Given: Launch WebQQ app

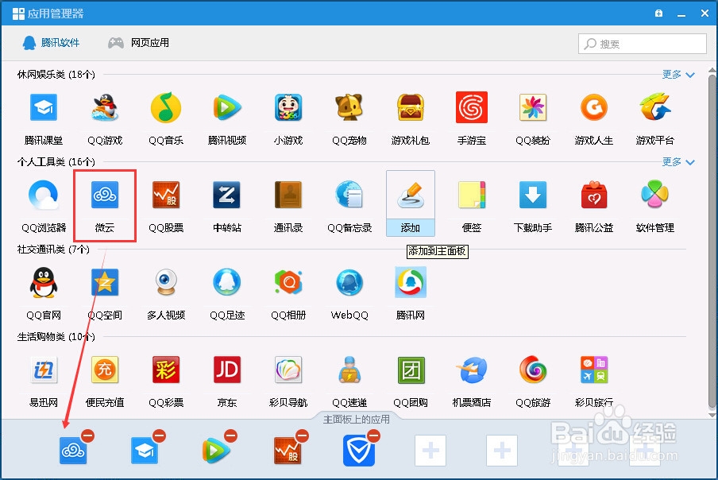Looking at the screenshot, I should click(x=349, y=283).
